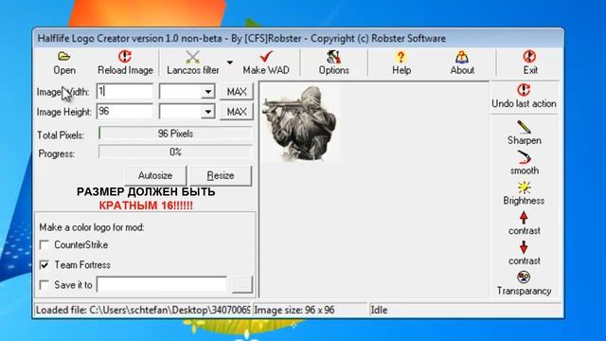606x341 pixels.
Task: Expand the filter type dropdown arrow
Action: [230, 63]
